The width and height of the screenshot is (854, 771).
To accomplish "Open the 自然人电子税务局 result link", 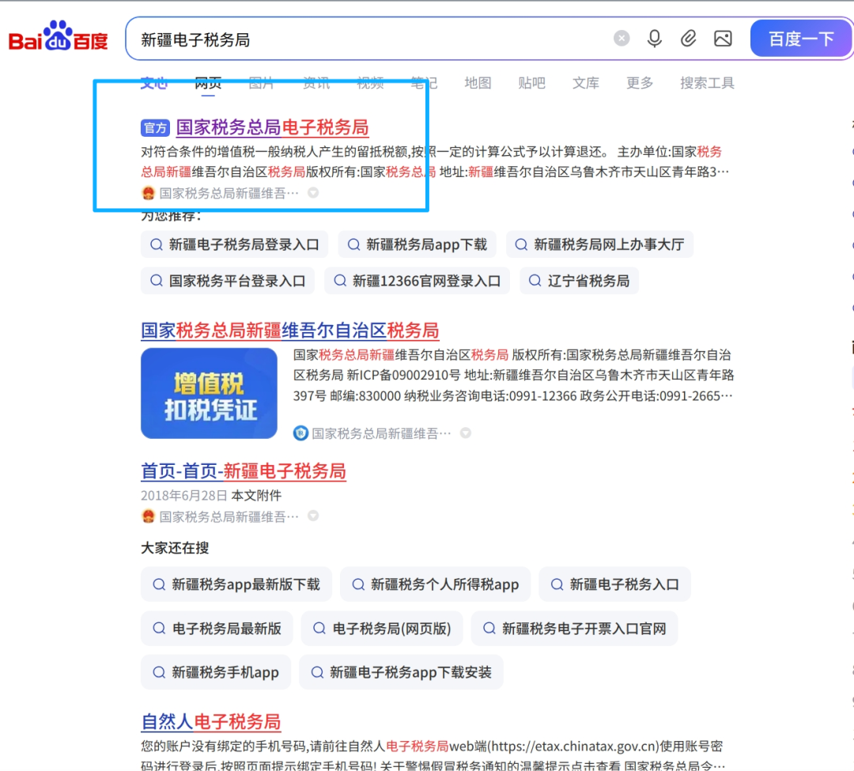I will click(211, 722).
